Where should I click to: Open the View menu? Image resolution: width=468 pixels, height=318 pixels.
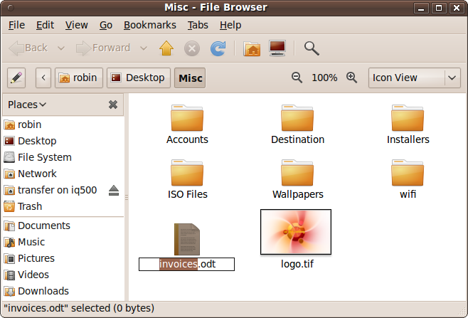pos(77,25)
